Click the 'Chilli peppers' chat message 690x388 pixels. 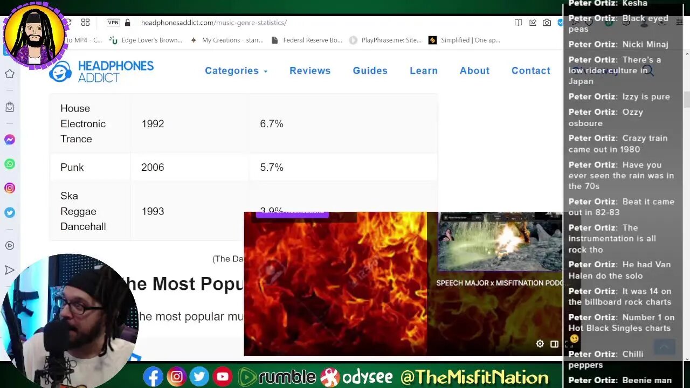click(606, 359)
